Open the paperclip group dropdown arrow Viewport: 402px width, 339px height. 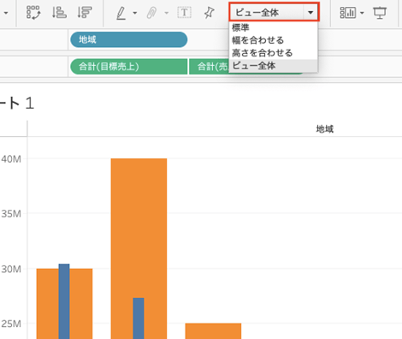click(167, 13)
